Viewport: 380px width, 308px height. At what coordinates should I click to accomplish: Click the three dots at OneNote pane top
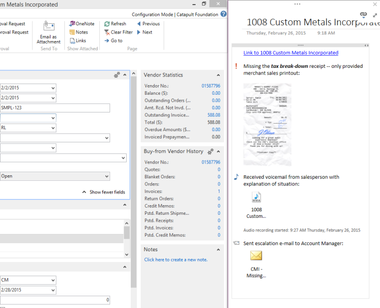click(297, 4)
